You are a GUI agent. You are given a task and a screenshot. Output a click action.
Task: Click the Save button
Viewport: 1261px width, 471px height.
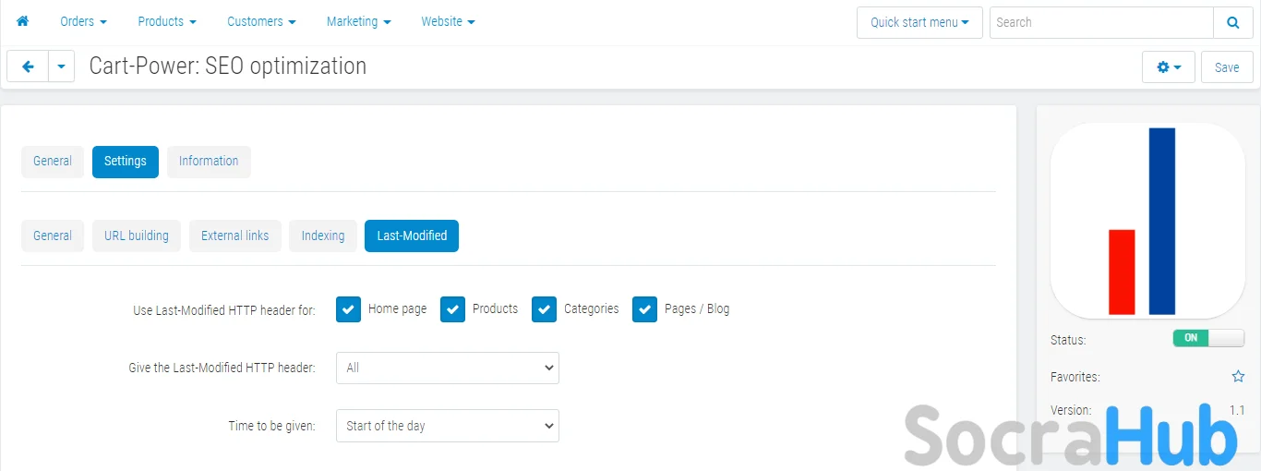click(x=1226, y=67)
